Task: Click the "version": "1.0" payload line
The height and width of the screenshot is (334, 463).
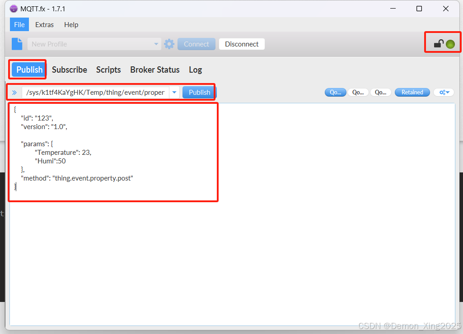Action: [44, 126]
